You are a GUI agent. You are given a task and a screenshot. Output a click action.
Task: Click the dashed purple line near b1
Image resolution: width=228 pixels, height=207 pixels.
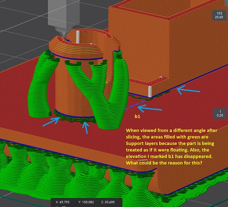click(x=135, y=105)
